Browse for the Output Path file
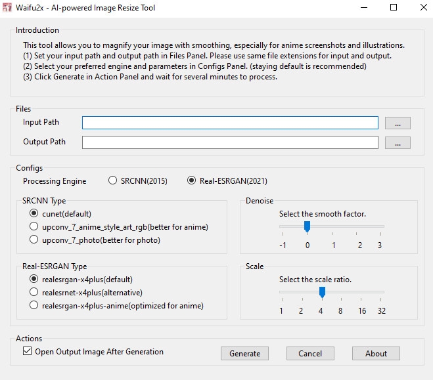The image size is (433, 380). click(x=398, y=142)
